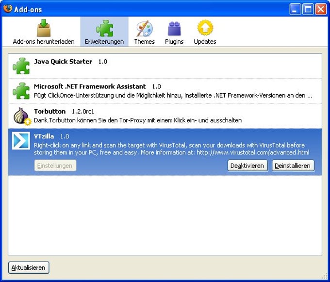330x282 pixels.
Task: Select Microsoft .NET Framework Assistant name
Action: pos(90,86)
